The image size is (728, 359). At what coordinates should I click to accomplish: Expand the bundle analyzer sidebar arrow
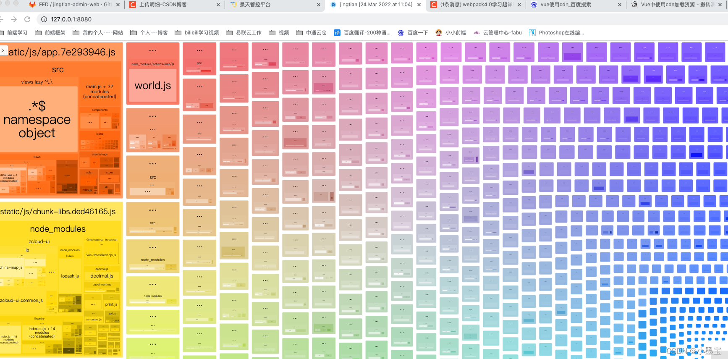(3, 51)
